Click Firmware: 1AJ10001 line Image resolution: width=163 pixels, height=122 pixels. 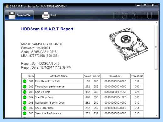pos(35,48)
